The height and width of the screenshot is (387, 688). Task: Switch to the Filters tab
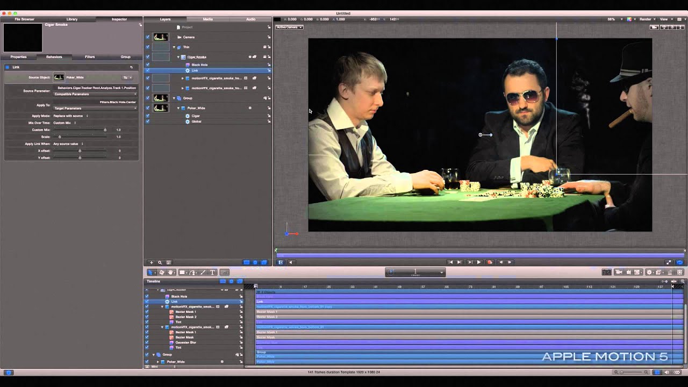pos(90,56)
